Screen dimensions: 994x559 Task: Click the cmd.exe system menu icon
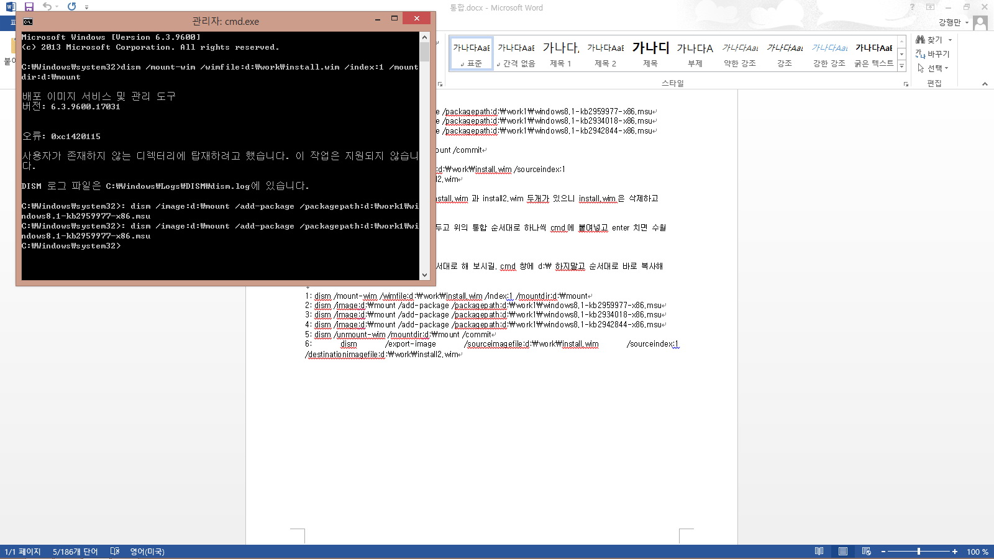click(28, 21)
